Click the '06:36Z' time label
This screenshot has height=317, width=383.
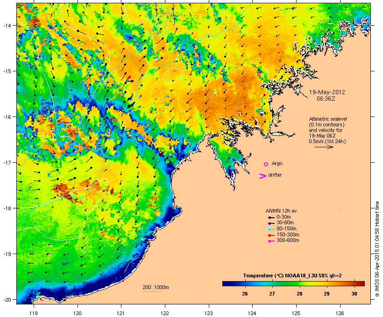[326, 99]
